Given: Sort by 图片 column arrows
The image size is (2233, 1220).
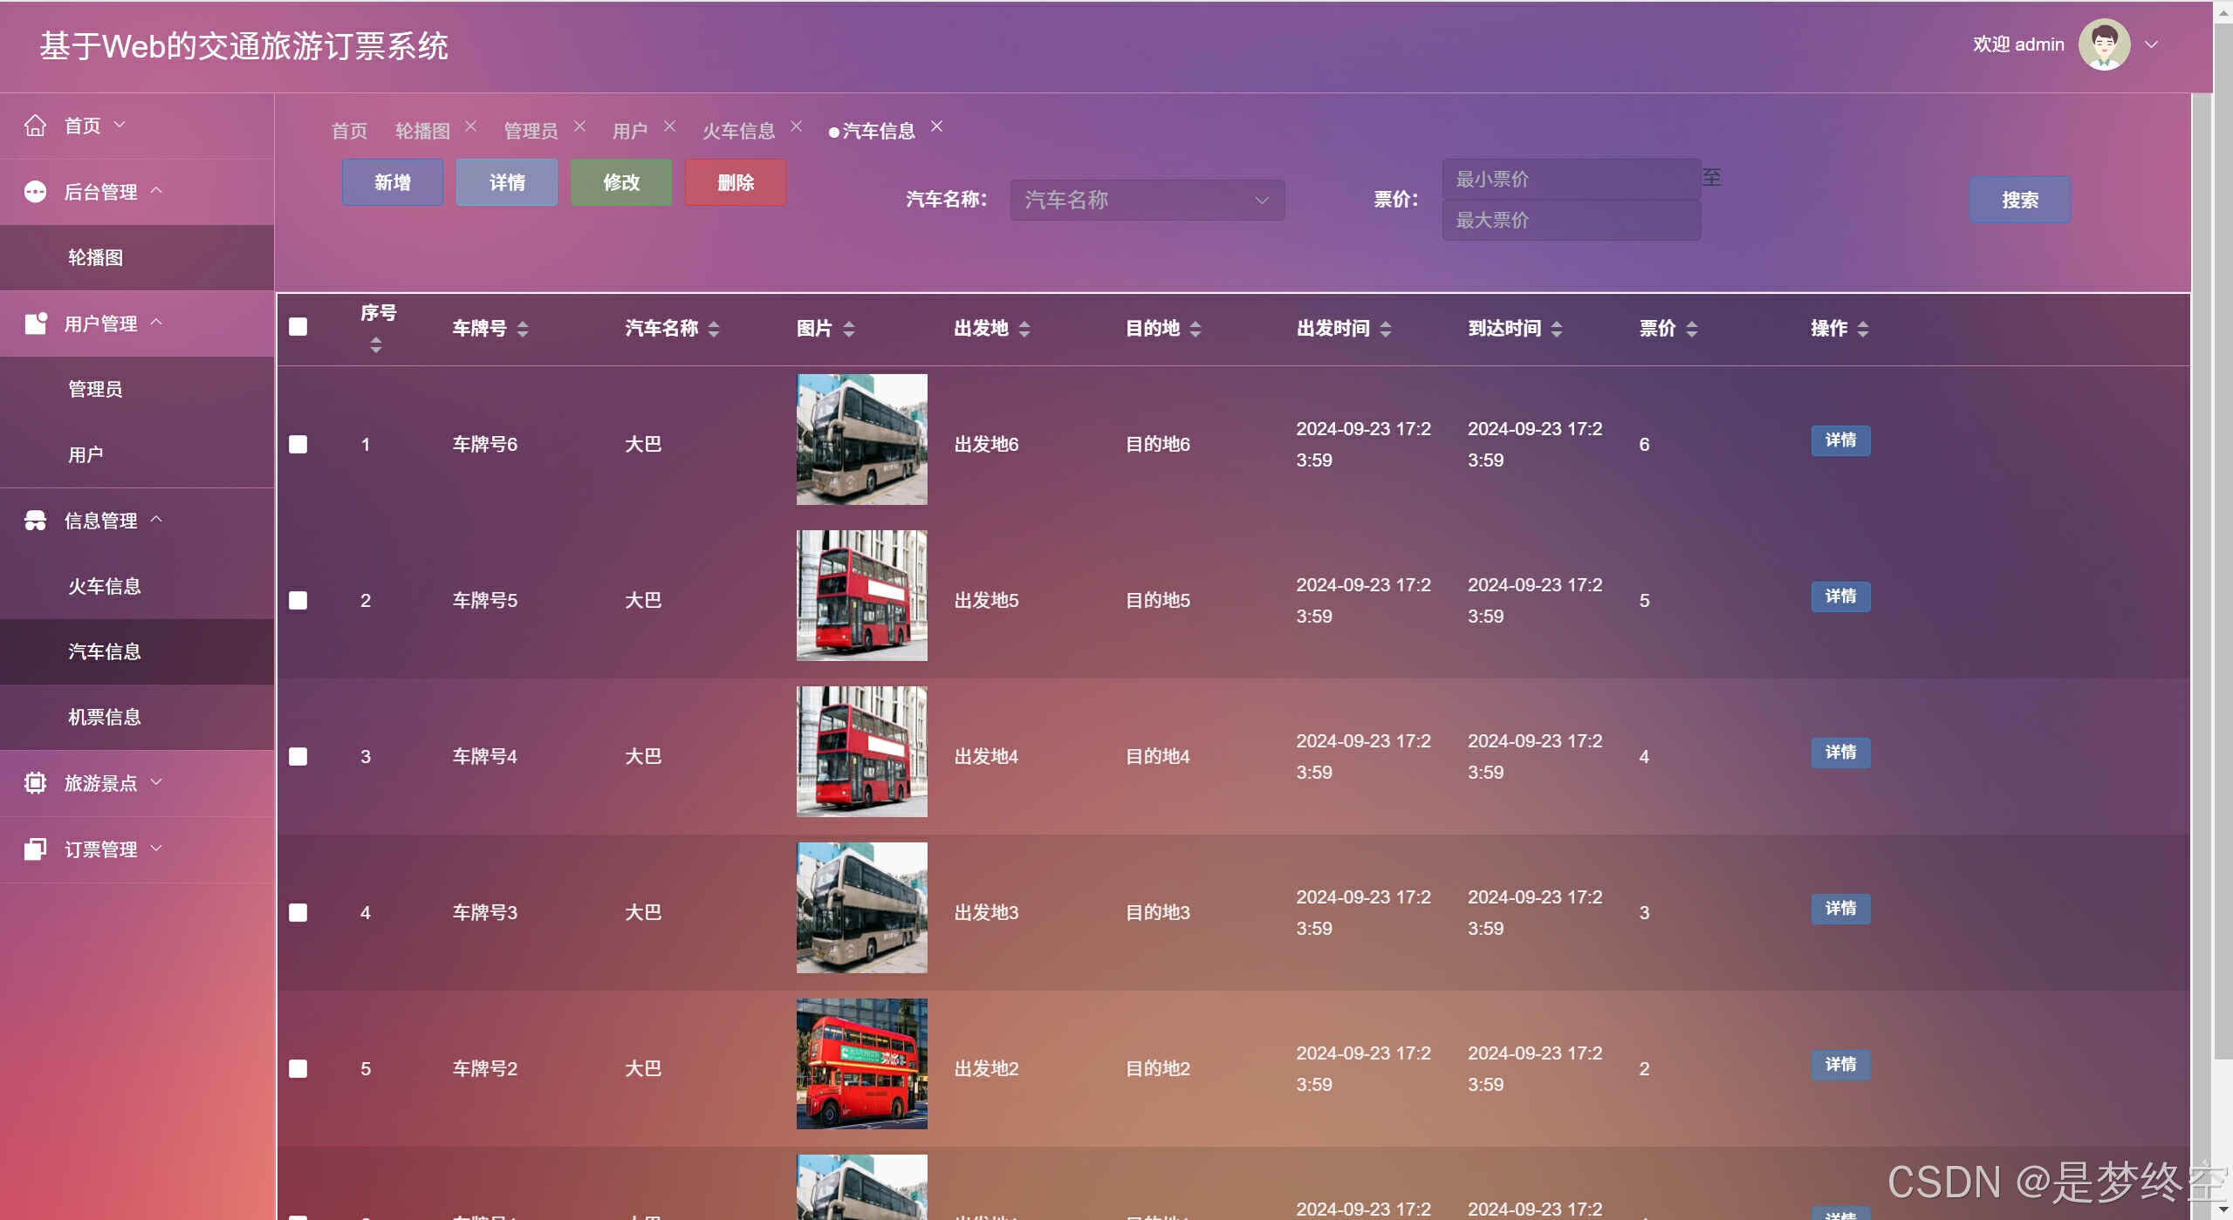Looking at the screenshot, I should (x=849, y=329).
